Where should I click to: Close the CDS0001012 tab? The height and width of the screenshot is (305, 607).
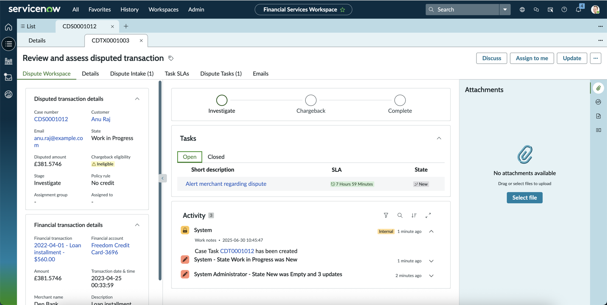tap(112, 26)
